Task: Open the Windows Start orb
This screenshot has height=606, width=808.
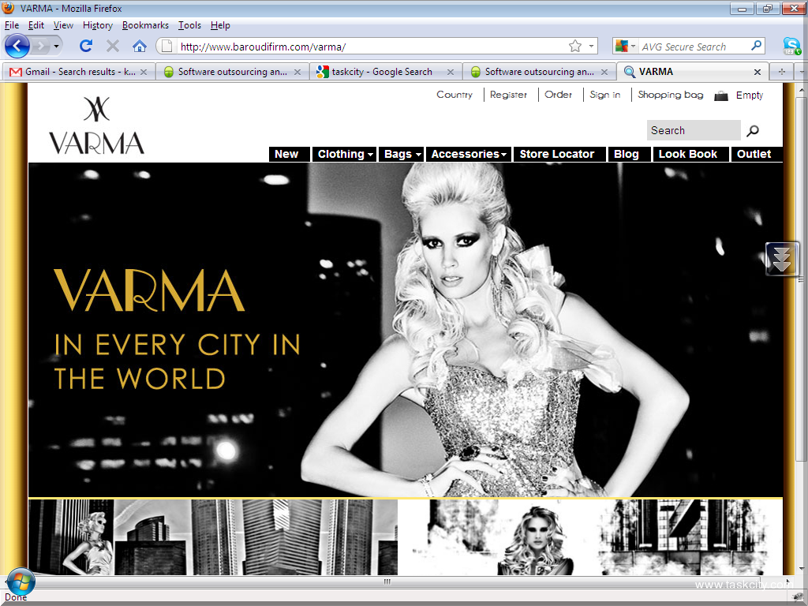Action: [x=21, y=582]
